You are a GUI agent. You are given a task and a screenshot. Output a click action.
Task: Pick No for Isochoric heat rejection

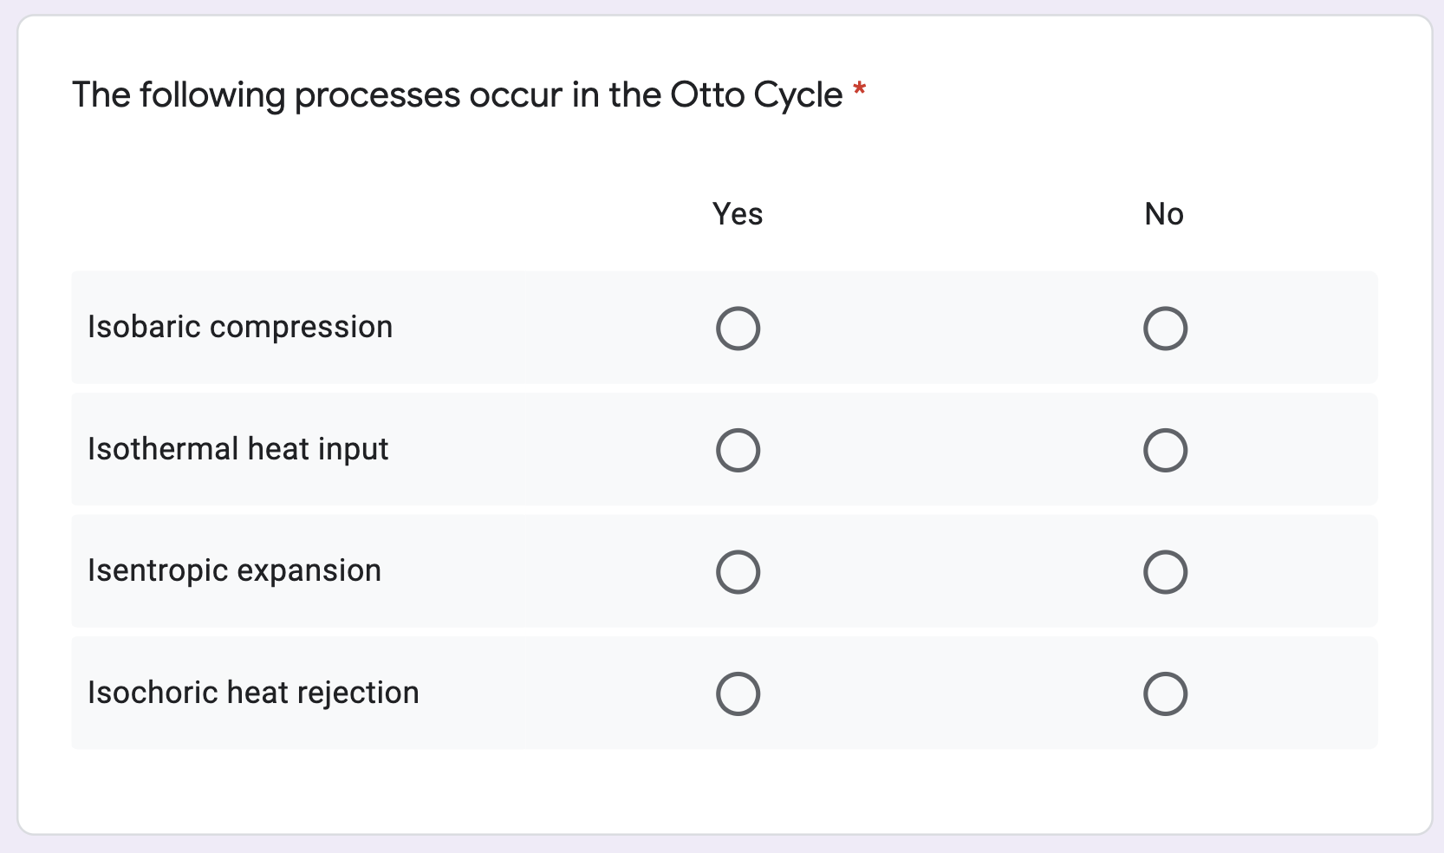click(1164, 694)
